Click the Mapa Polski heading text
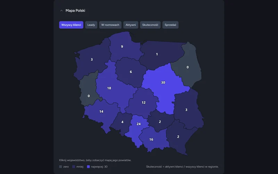 click(x=75, y=11)
